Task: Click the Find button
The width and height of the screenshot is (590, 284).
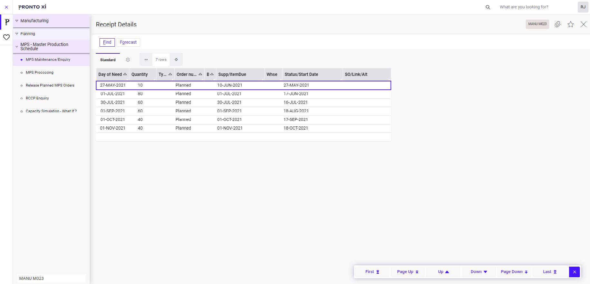Action: (x=107, y=42)
